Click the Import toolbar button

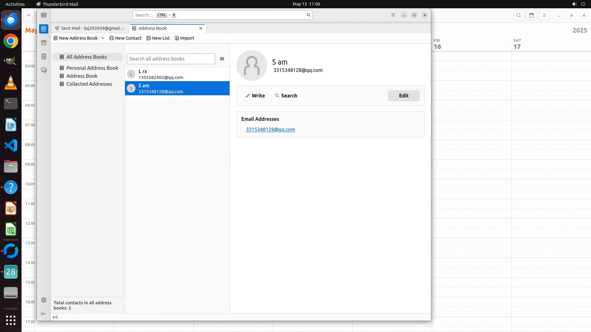184,38
